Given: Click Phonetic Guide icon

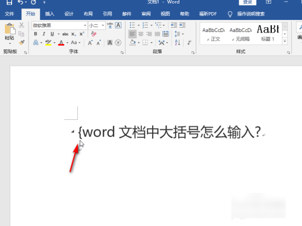Looking at the screenshot, I should 110,25.
